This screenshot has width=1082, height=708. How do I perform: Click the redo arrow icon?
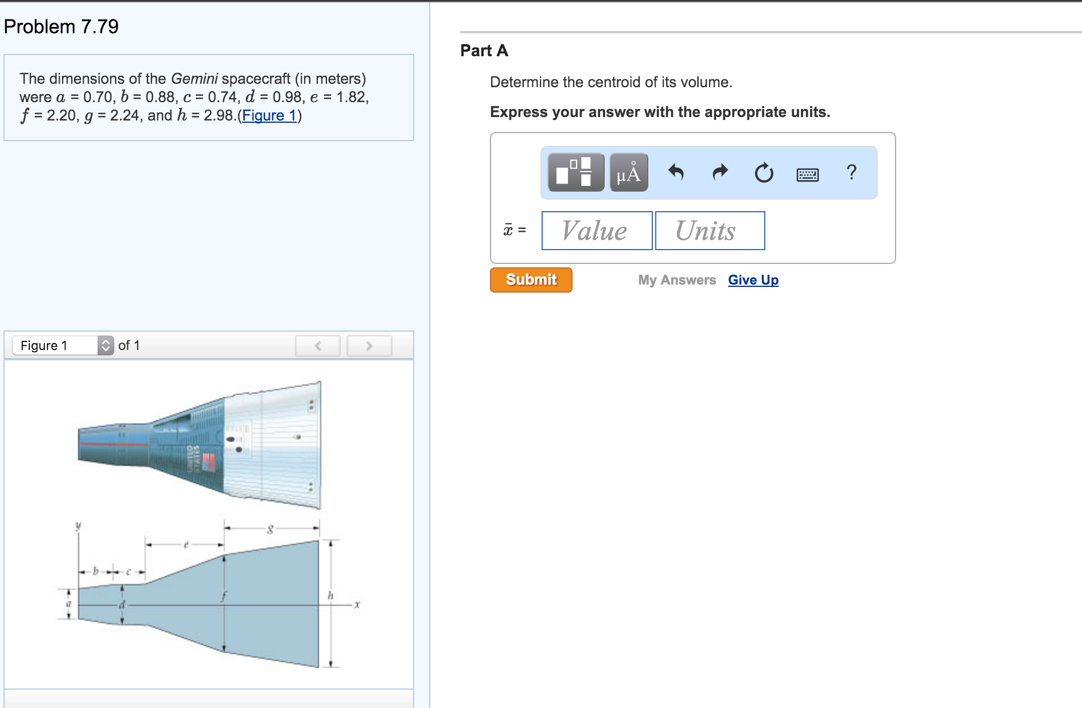tap(720, 172)
